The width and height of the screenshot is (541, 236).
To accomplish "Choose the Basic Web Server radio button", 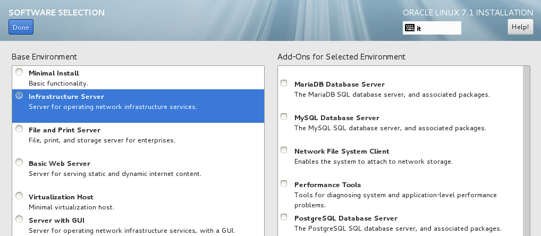I will 19,162.
